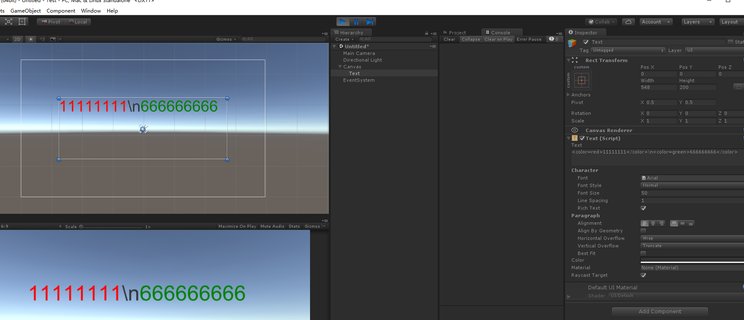The width and height of the screenshot is (744, 320).
Task: Enable the Best Fit checkbox
Action: [643, 253]
